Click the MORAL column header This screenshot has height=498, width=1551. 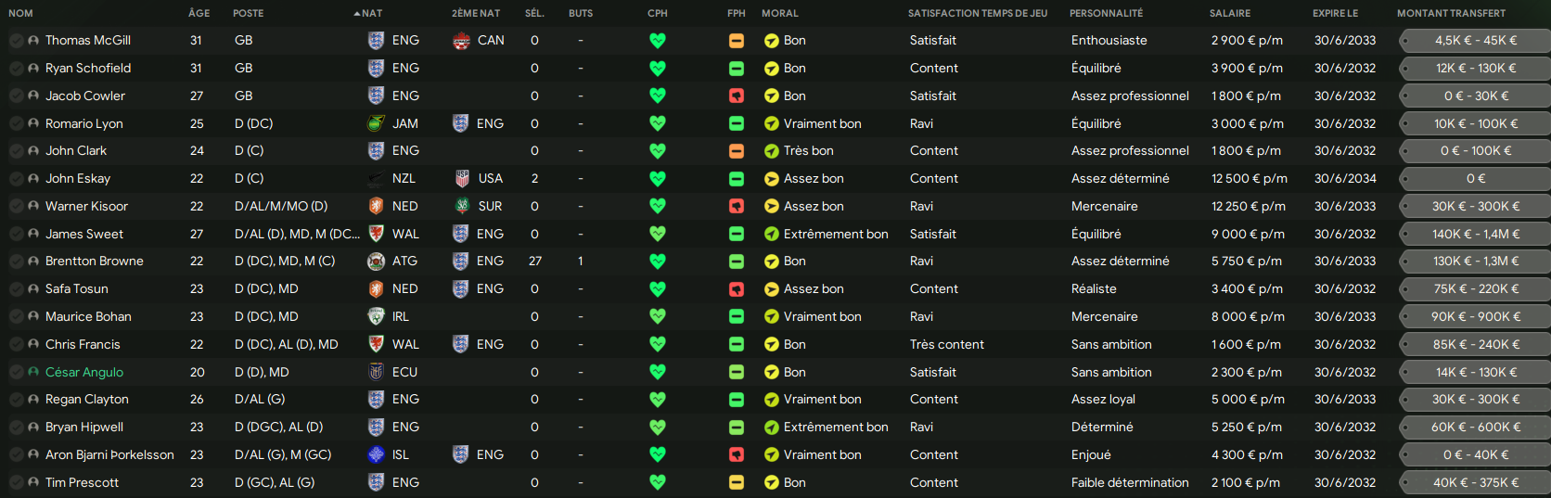coord(780,13)
